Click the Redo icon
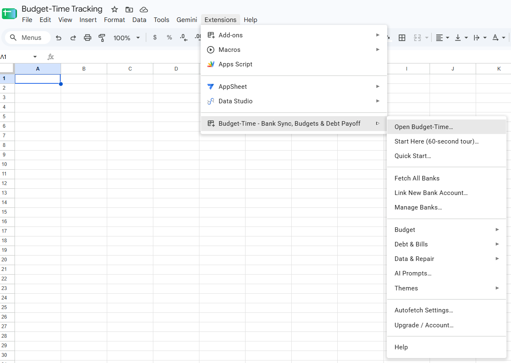511x363 pixels. 73,38
